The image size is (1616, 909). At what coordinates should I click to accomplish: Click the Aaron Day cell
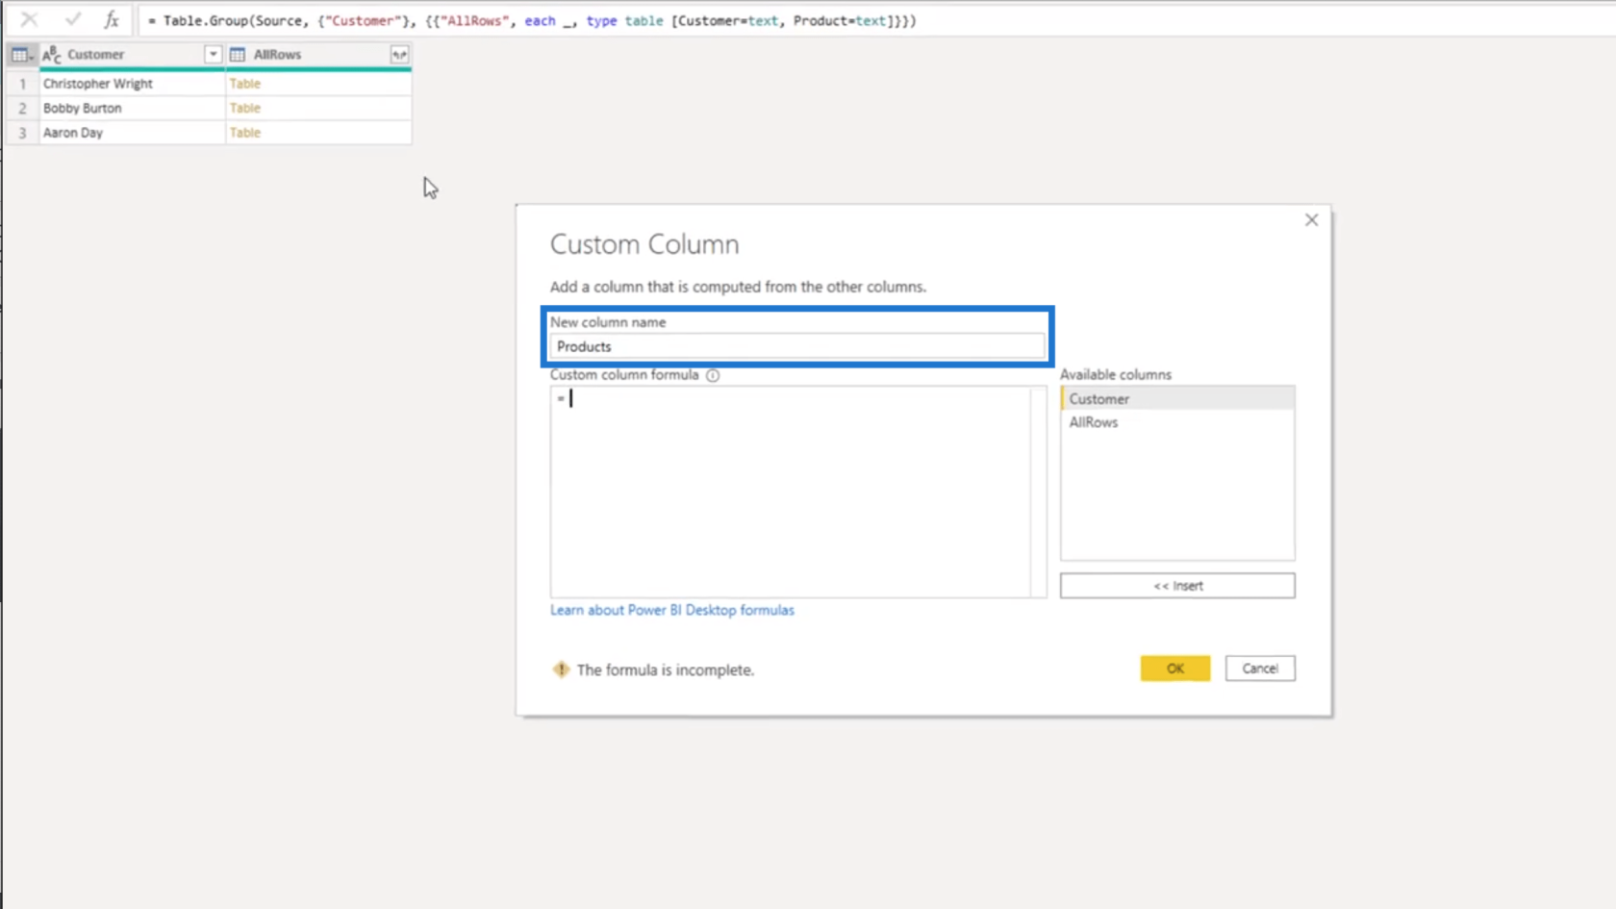point(132,133)
